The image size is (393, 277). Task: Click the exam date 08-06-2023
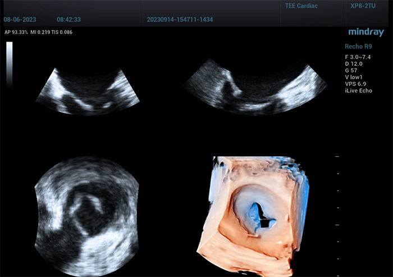click(21, 19)
